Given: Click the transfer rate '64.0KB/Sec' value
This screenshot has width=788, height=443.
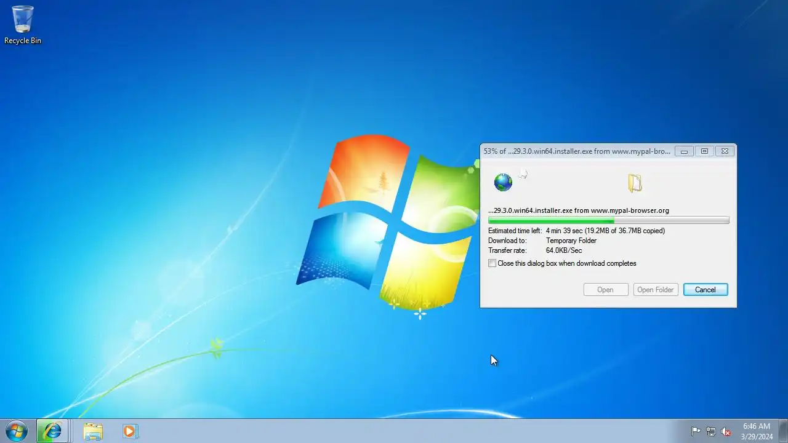Looking at the screenshot, I should (564, 250).
